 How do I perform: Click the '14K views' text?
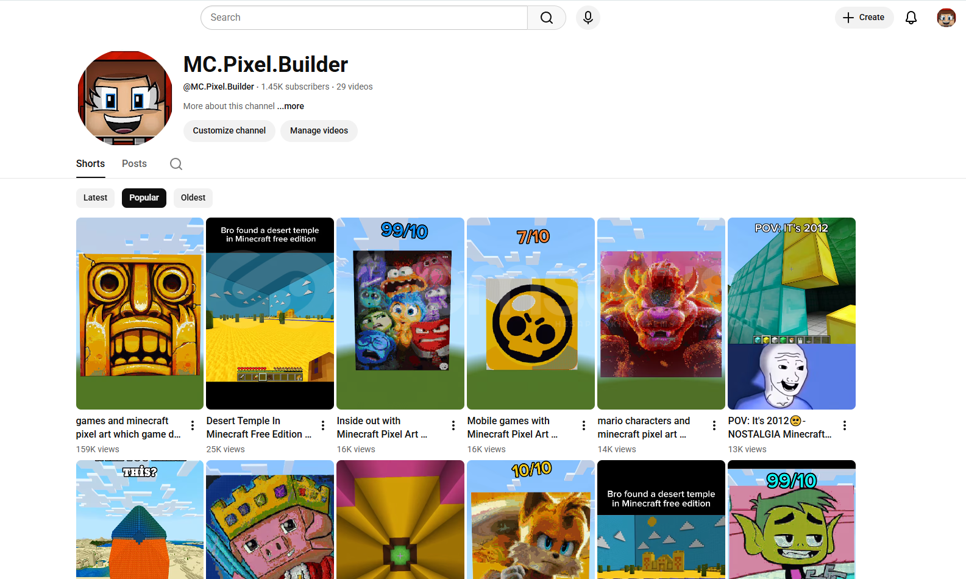pos(617,449)
